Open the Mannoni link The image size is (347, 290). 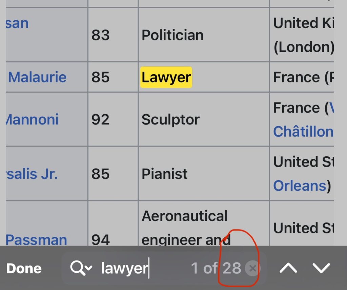point(32,119)
